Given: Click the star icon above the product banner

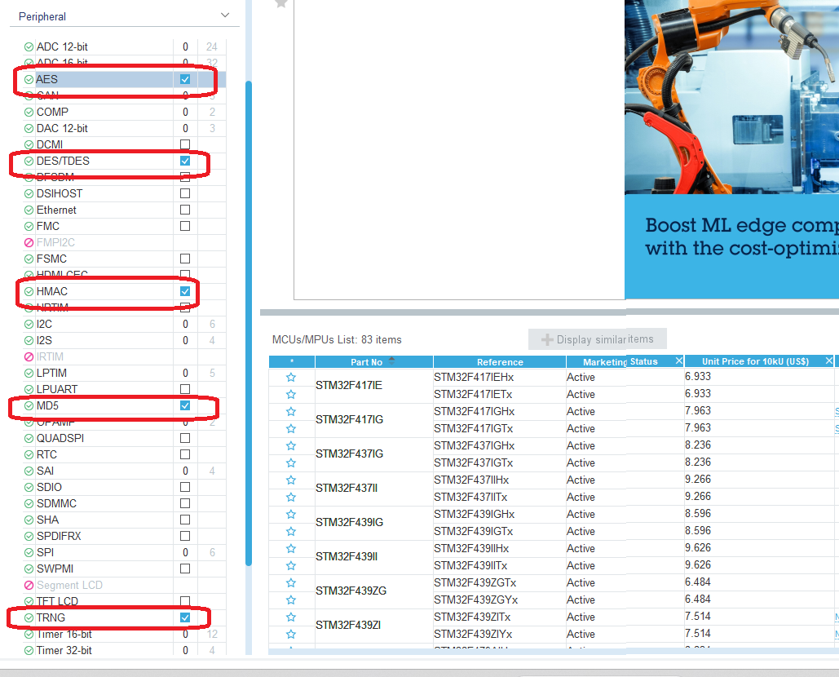Looking at the screenshot, I should pyautogui.click(x=280, y=4).
